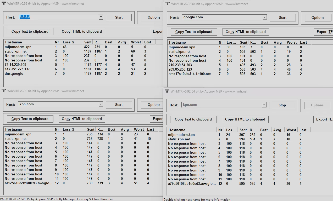Open host dropdown in stopped kpn.com window
The image size is (333, 201).
[x=101, y=105]
